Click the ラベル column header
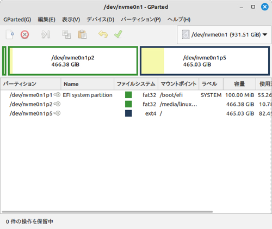Image resolution: width=272 pixels, height=229 pixels. coord(211,84)
